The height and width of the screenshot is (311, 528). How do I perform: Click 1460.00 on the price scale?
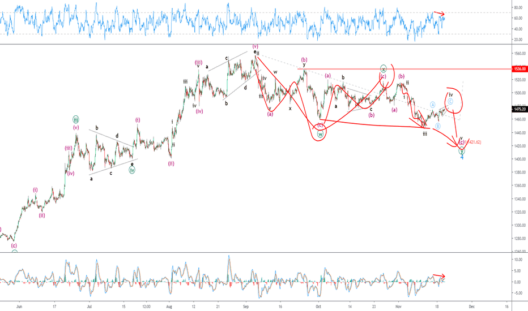(x=520, y=119)
